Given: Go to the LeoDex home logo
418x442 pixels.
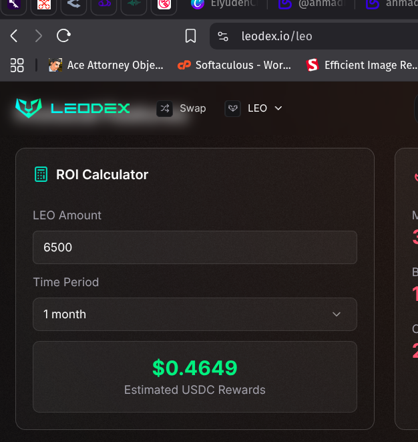Looking at the screenshot, I should [x=73, y=108].
